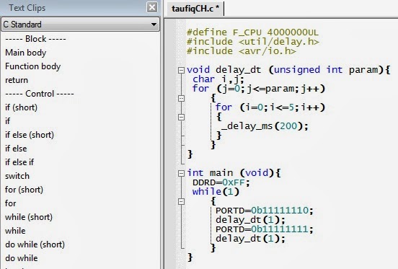Viewport: 398px width, 269px height.
Task: Select the plain for text clip
Action: pyautogui.click(x=10, y=203)
